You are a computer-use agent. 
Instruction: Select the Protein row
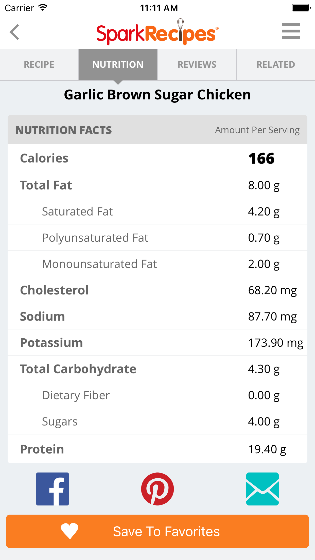(x=157, y=449)
